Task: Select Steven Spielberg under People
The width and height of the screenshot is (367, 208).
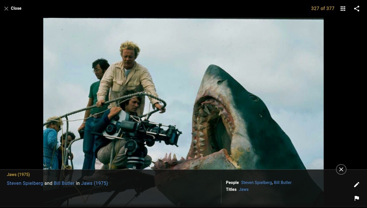Action: 257,183
